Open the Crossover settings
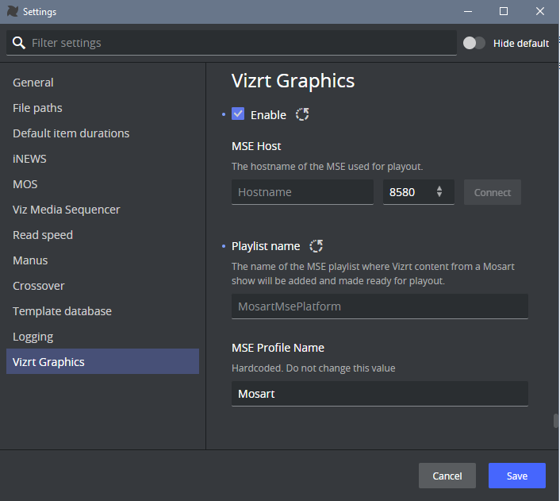This screenshot has width=560, height=501. click(102, 286)
